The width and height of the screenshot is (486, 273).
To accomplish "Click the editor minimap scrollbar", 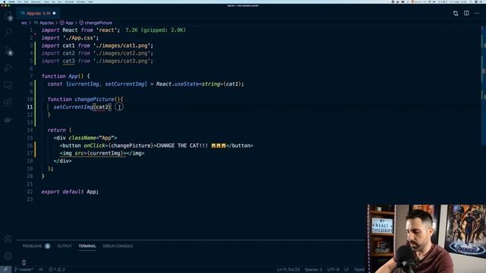I will [484, 85].
